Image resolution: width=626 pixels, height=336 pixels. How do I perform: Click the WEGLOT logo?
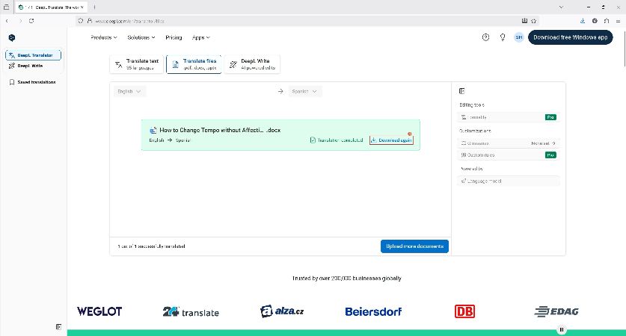tap(99, 311)
